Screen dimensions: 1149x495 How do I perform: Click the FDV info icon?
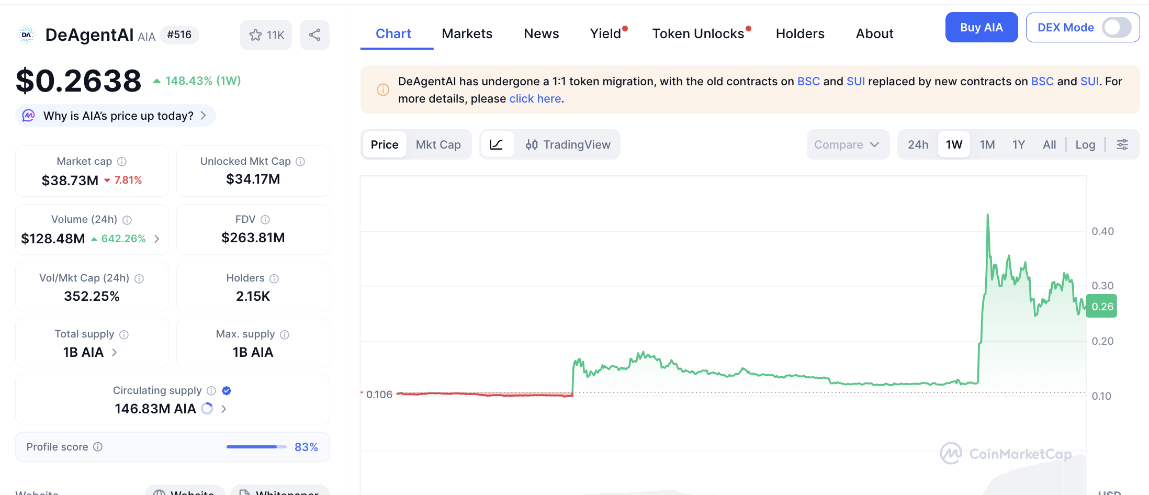(265, 220)
